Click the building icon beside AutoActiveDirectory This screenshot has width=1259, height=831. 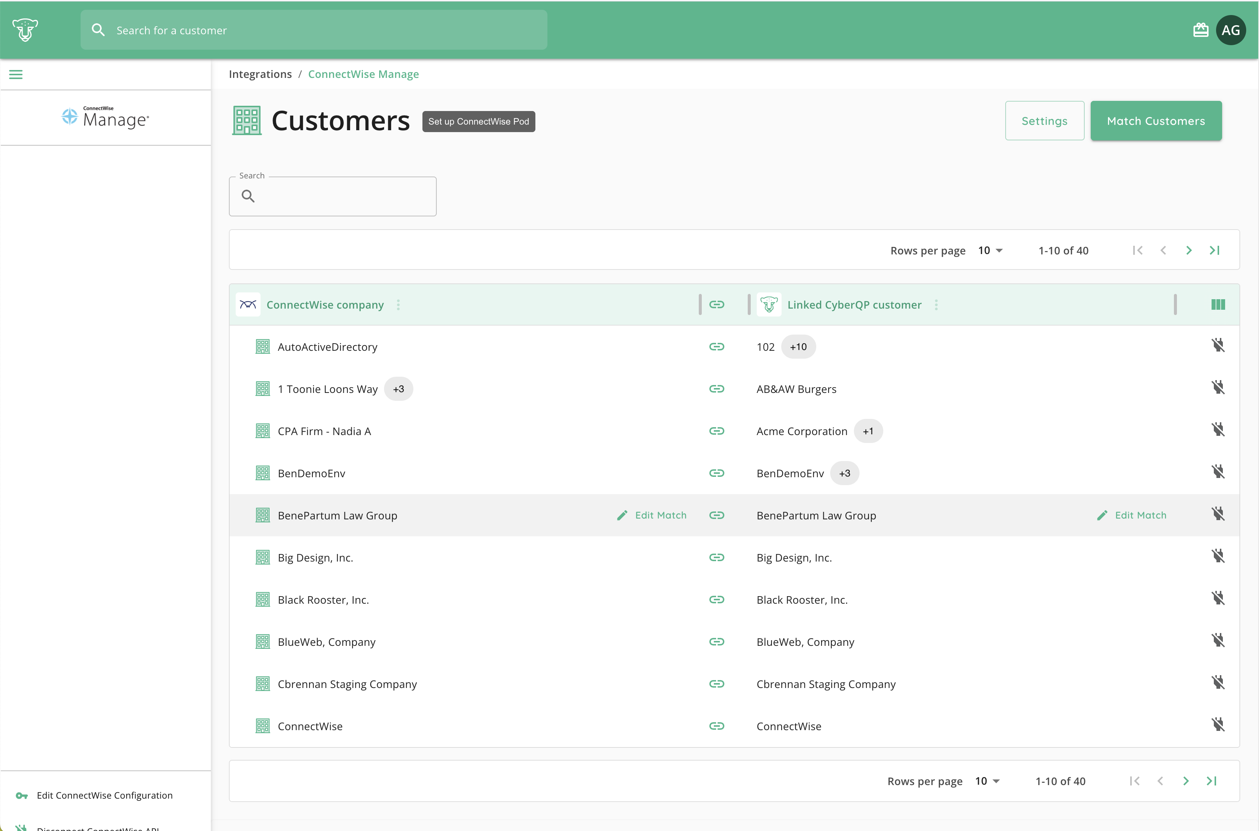(262, 347)
